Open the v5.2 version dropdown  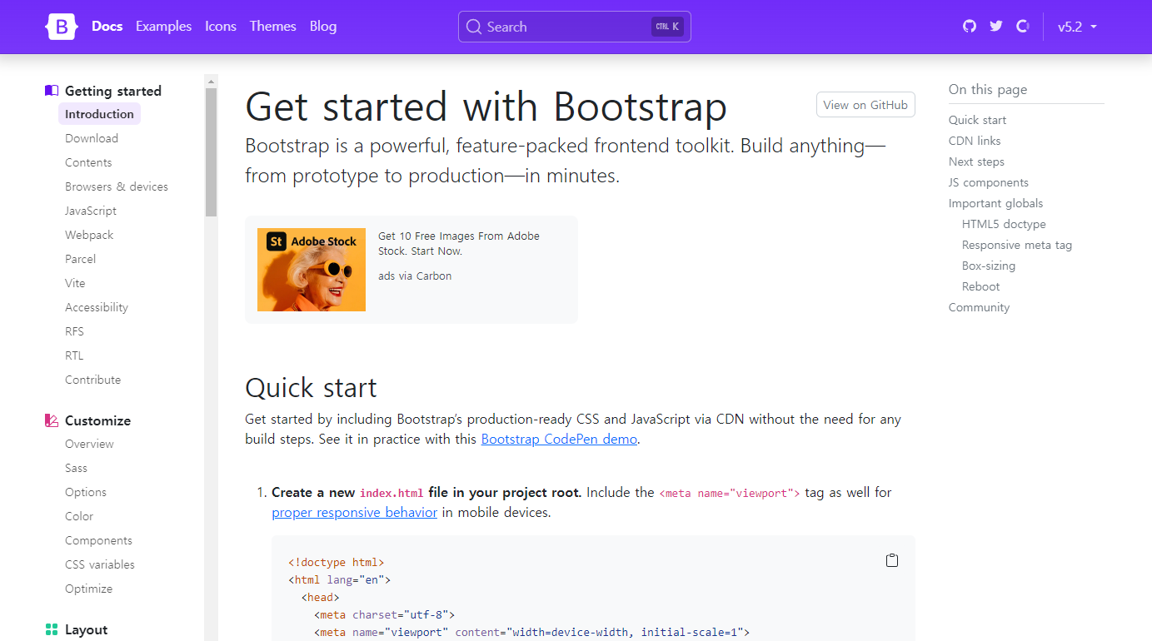[x=1077, y=27]
